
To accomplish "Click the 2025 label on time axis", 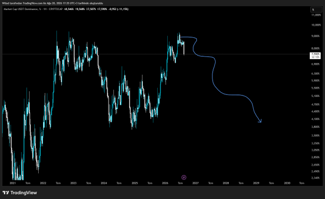I will tap(135, 183).
